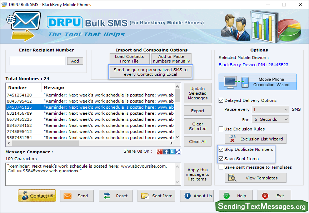Click the list scroll-left arrow
Screen dimensions: 309x213
click(x=9, y=143)
